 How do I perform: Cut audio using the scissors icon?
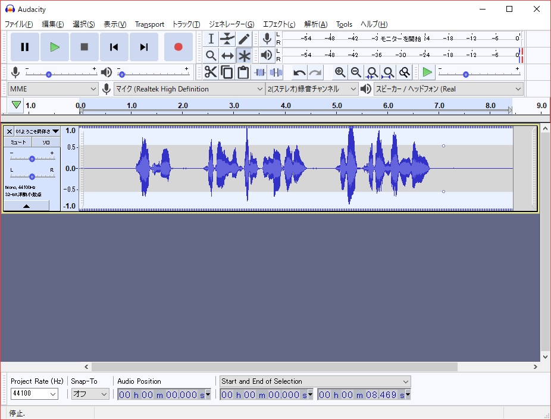pyautogui.click(x=209, y=72)
